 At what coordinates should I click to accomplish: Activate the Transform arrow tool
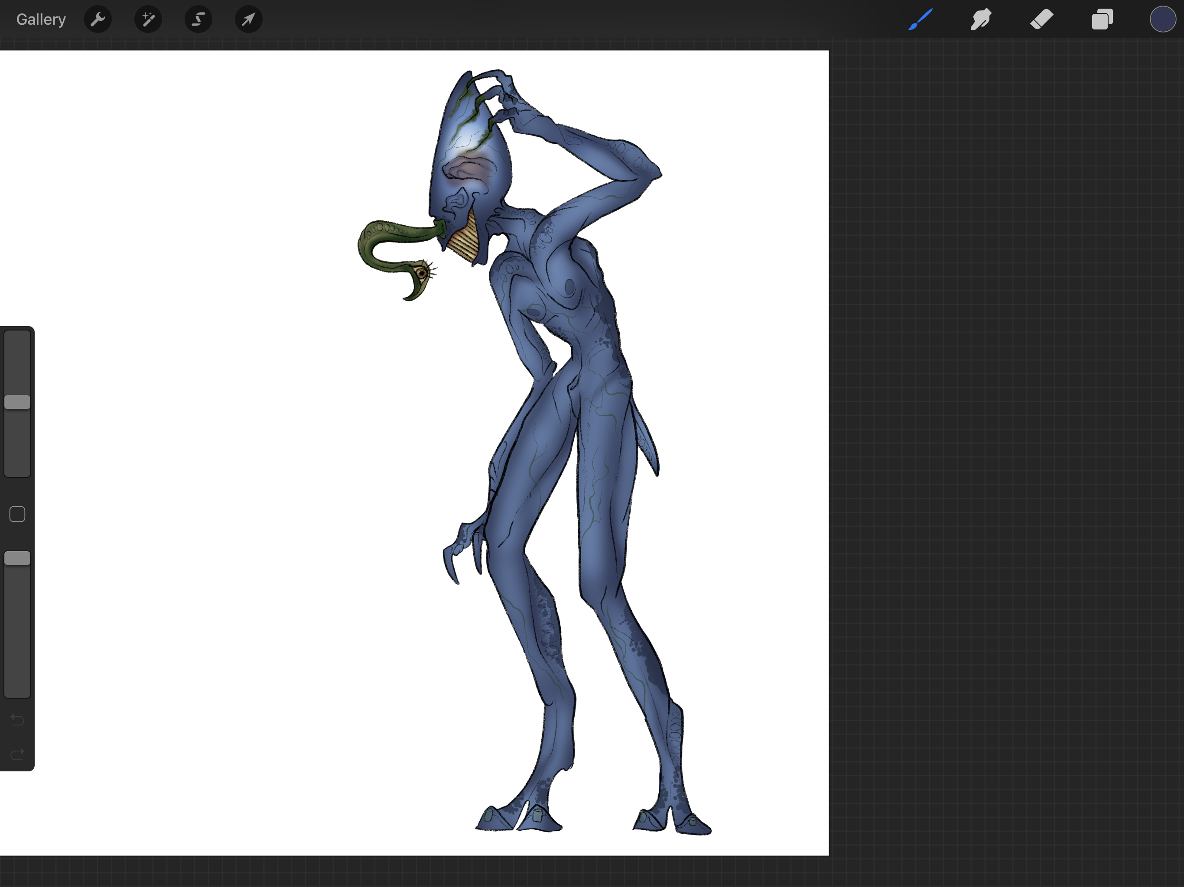pos(248,20)
